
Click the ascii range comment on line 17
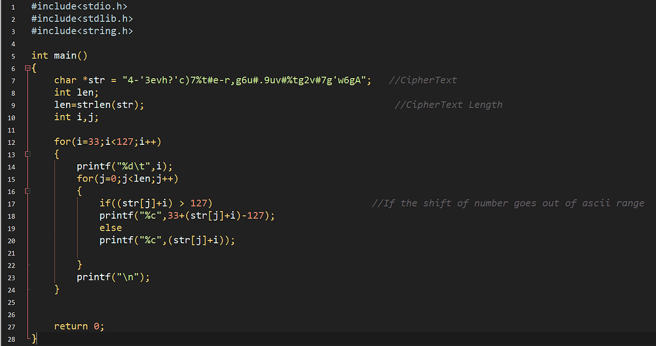tap(508, 203)
